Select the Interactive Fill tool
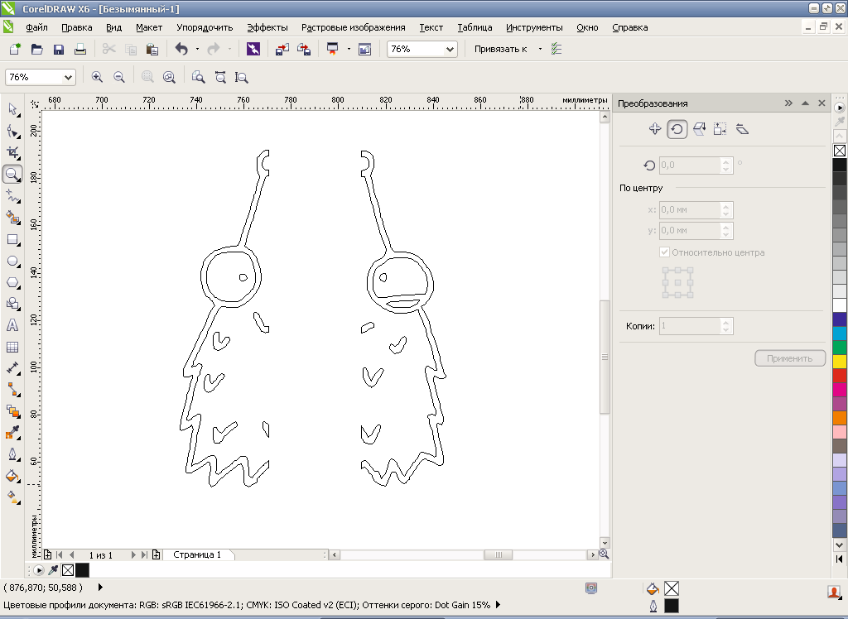This screenshot has width=848, height=619. (12, 497)
